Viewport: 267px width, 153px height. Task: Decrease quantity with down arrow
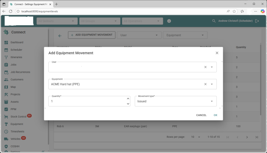[128, 104]
